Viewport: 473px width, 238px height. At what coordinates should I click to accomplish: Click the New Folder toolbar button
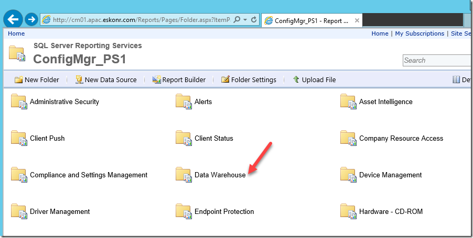pos(37,80)
